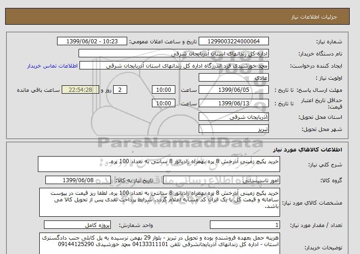Click the label استان محل تحویل
This screenshot has height=254, width=360.
pyautogui.click(x=320, y=117)
